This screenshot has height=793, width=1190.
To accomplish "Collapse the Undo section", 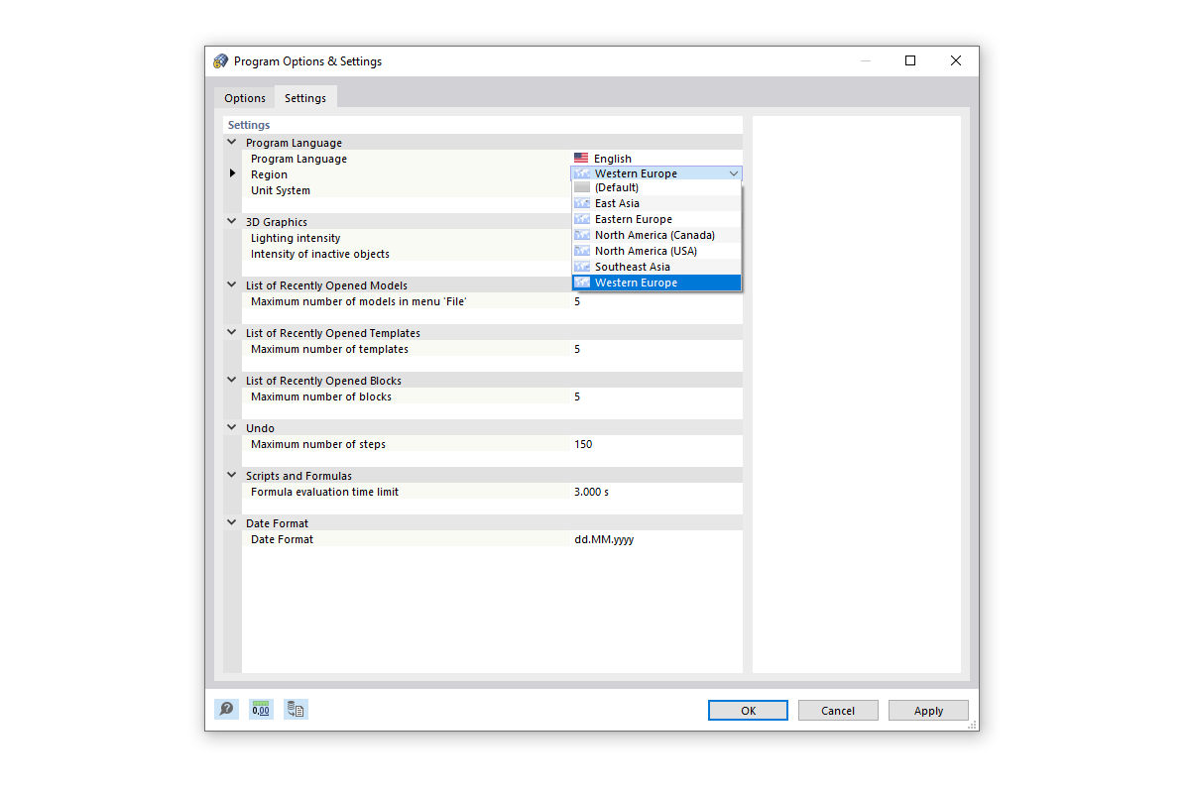I will [231, 427].
